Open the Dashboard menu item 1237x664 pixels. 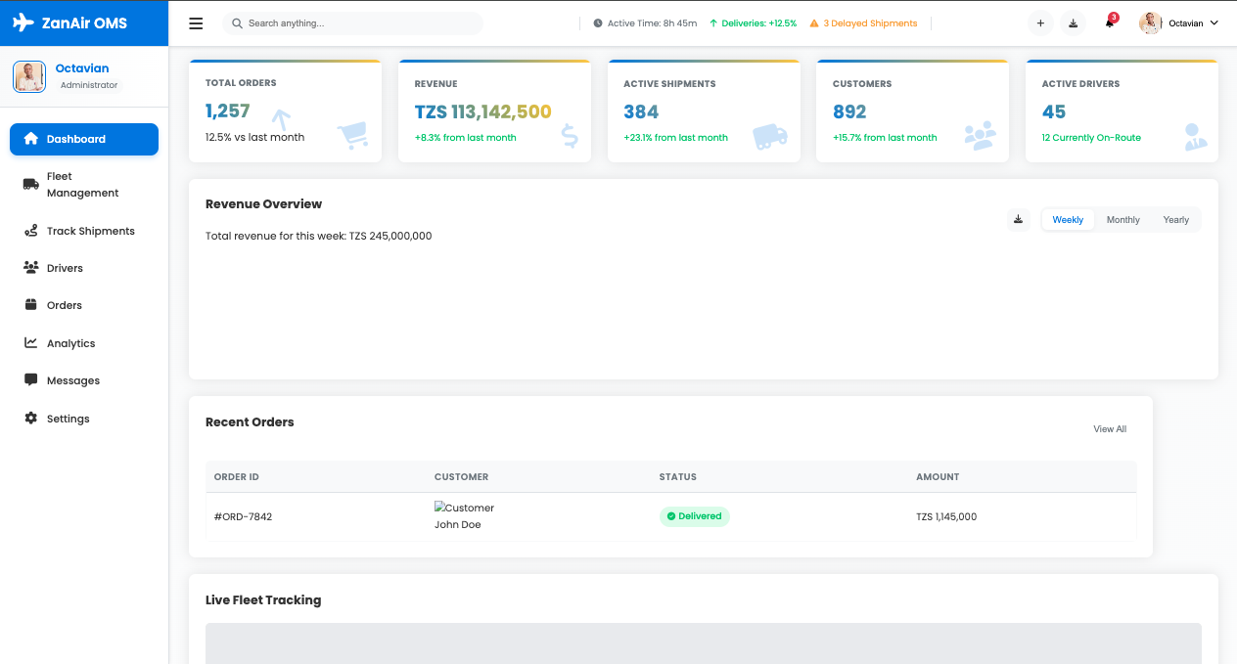(x=84, y=139)
